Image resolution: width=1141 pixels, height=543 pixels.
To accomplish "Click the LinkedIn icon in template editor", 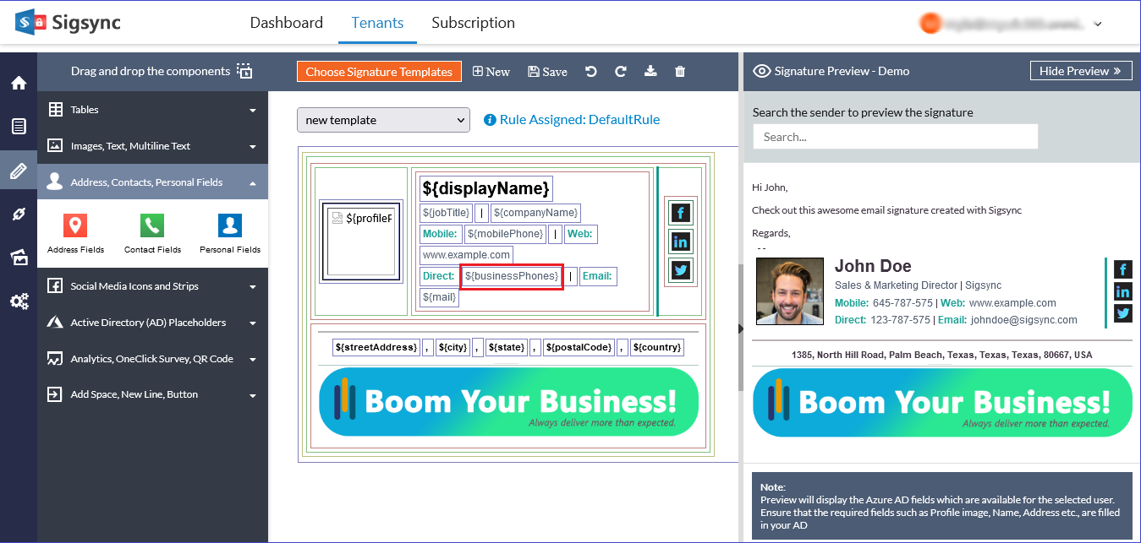I will [x=681, y=242].
